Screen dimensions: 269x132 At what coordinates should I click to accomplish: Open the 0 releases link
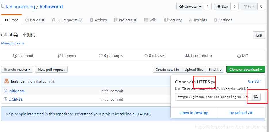pyautogui.click(x=155, y=56)
